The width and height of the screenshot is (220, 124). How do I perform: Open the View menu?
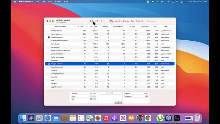pyautogui.click(x=49, y=2)
